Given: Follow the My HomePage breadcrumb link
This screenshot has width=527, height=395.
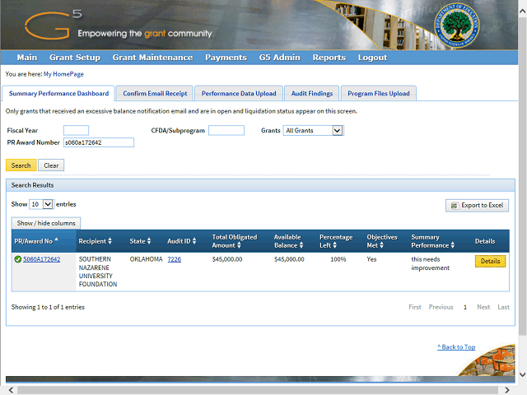Looking at the screenshot, I should 63,74.
